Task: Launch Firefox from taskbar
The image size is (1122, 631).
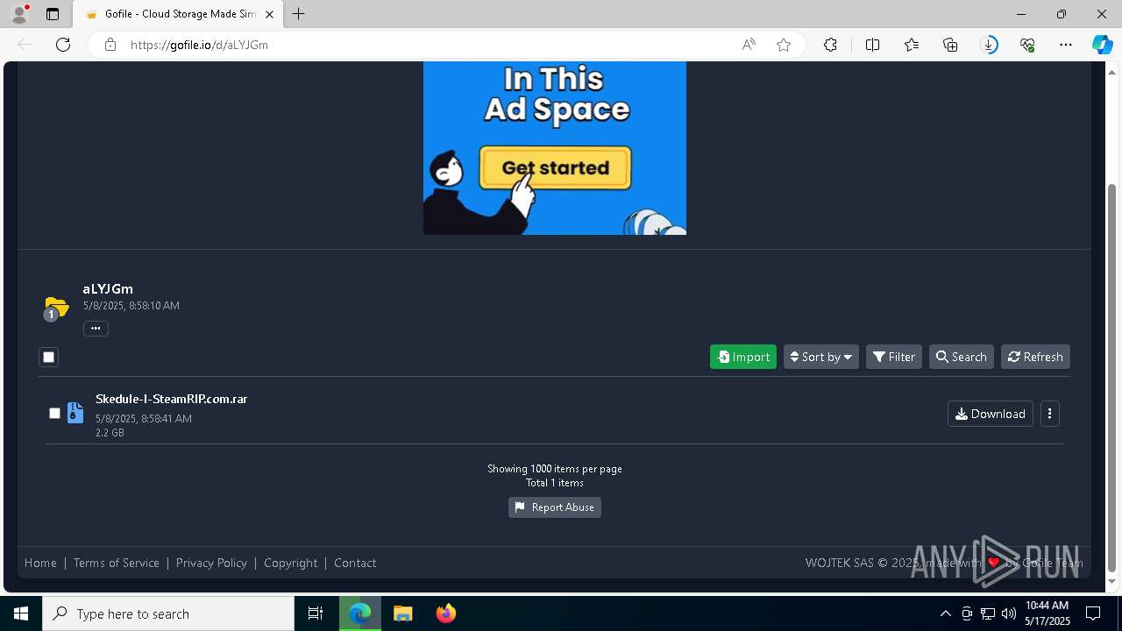Action: (446, 613)
